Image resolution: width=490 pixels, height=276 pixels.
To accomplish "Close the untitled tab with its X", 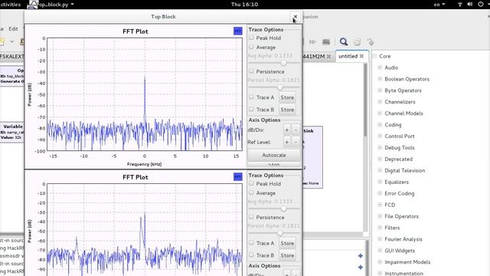I will (x=361, y=56).
